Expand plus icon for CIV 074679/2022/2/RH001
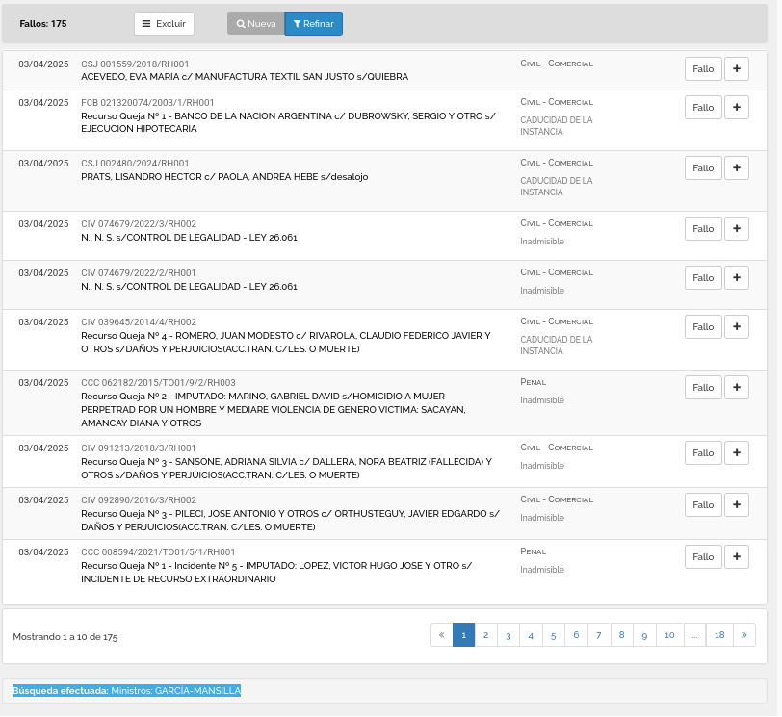Viewport: 782px width, 717px height. (x=737, y=278)
